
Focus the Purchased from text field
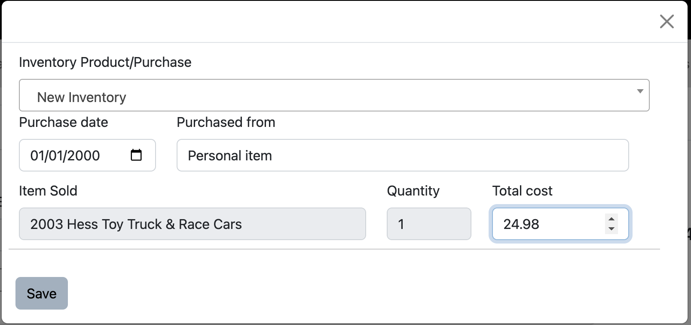402,155
